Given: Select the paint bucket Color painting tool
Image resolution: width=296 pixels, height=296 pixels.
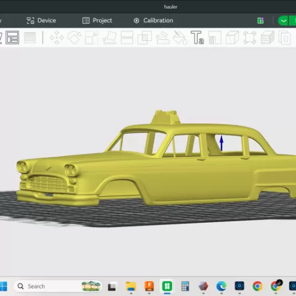Looking at the screenshot, I should [x=180, y=38].
